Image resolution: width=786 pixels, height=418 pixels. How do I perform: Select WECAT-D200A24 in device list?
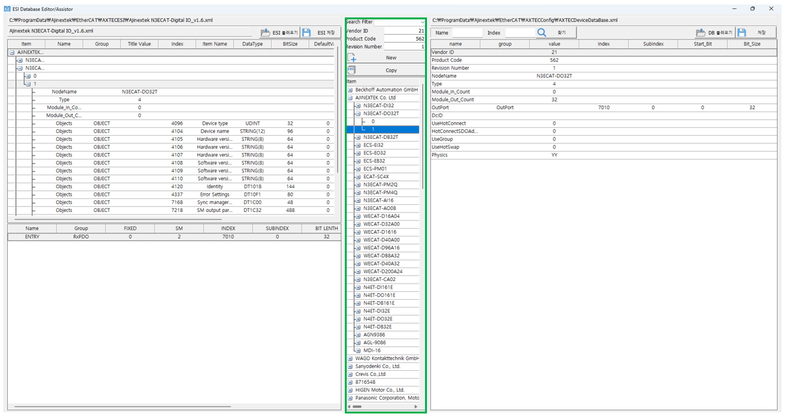pyautogui.click(x=382, y=271)
